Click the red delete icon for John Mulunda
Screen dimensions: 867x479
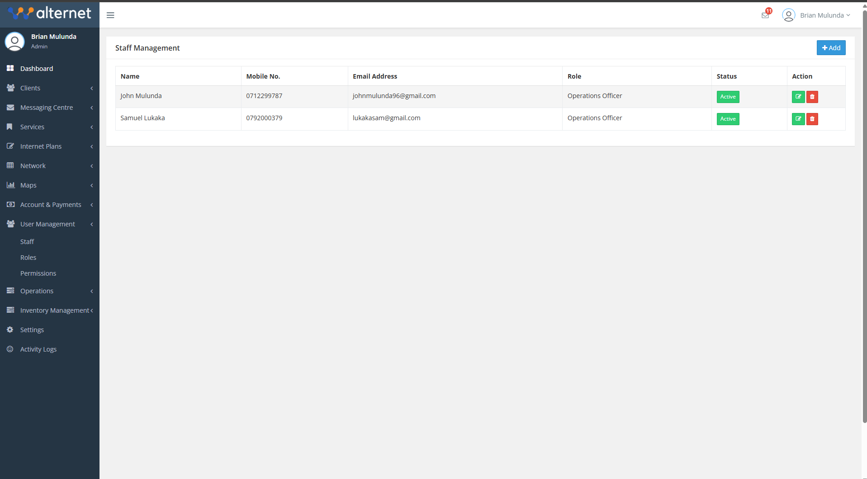coord(812,97)
